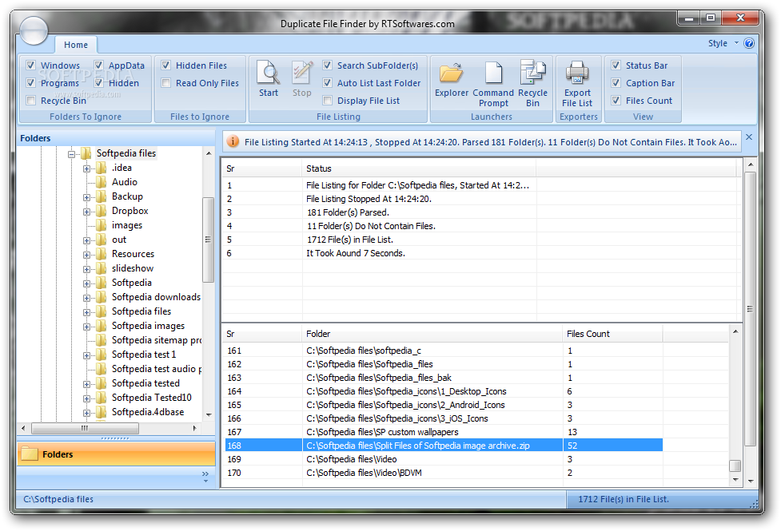Toggle the Hidden Files checkbox
Image resolution: width=781 pixels, height=531 pixels.
click(166, 65)
